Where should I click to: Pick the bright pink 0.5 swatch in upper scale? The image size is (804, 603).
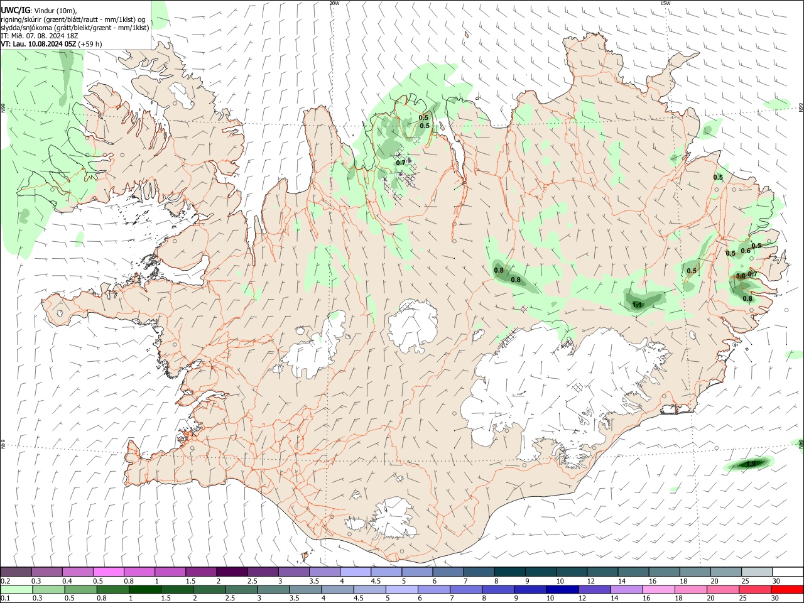108,572
